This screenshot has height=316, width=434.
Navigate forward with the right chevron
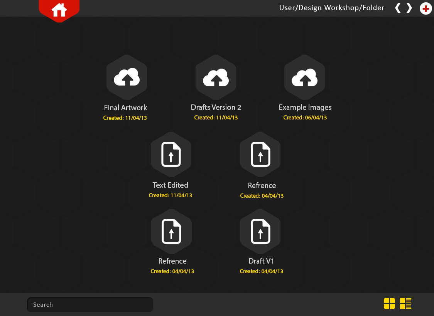(x=409, y=8)
